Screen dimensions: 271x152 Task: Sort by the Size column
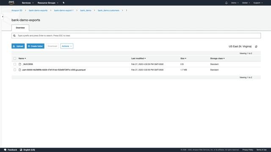(183, 58)
